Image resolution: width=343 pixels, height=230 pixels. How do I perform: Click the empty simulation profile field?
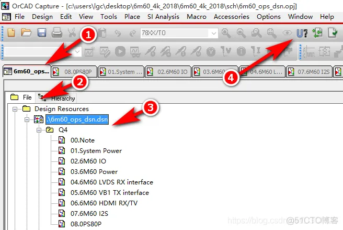pos(39,52)
